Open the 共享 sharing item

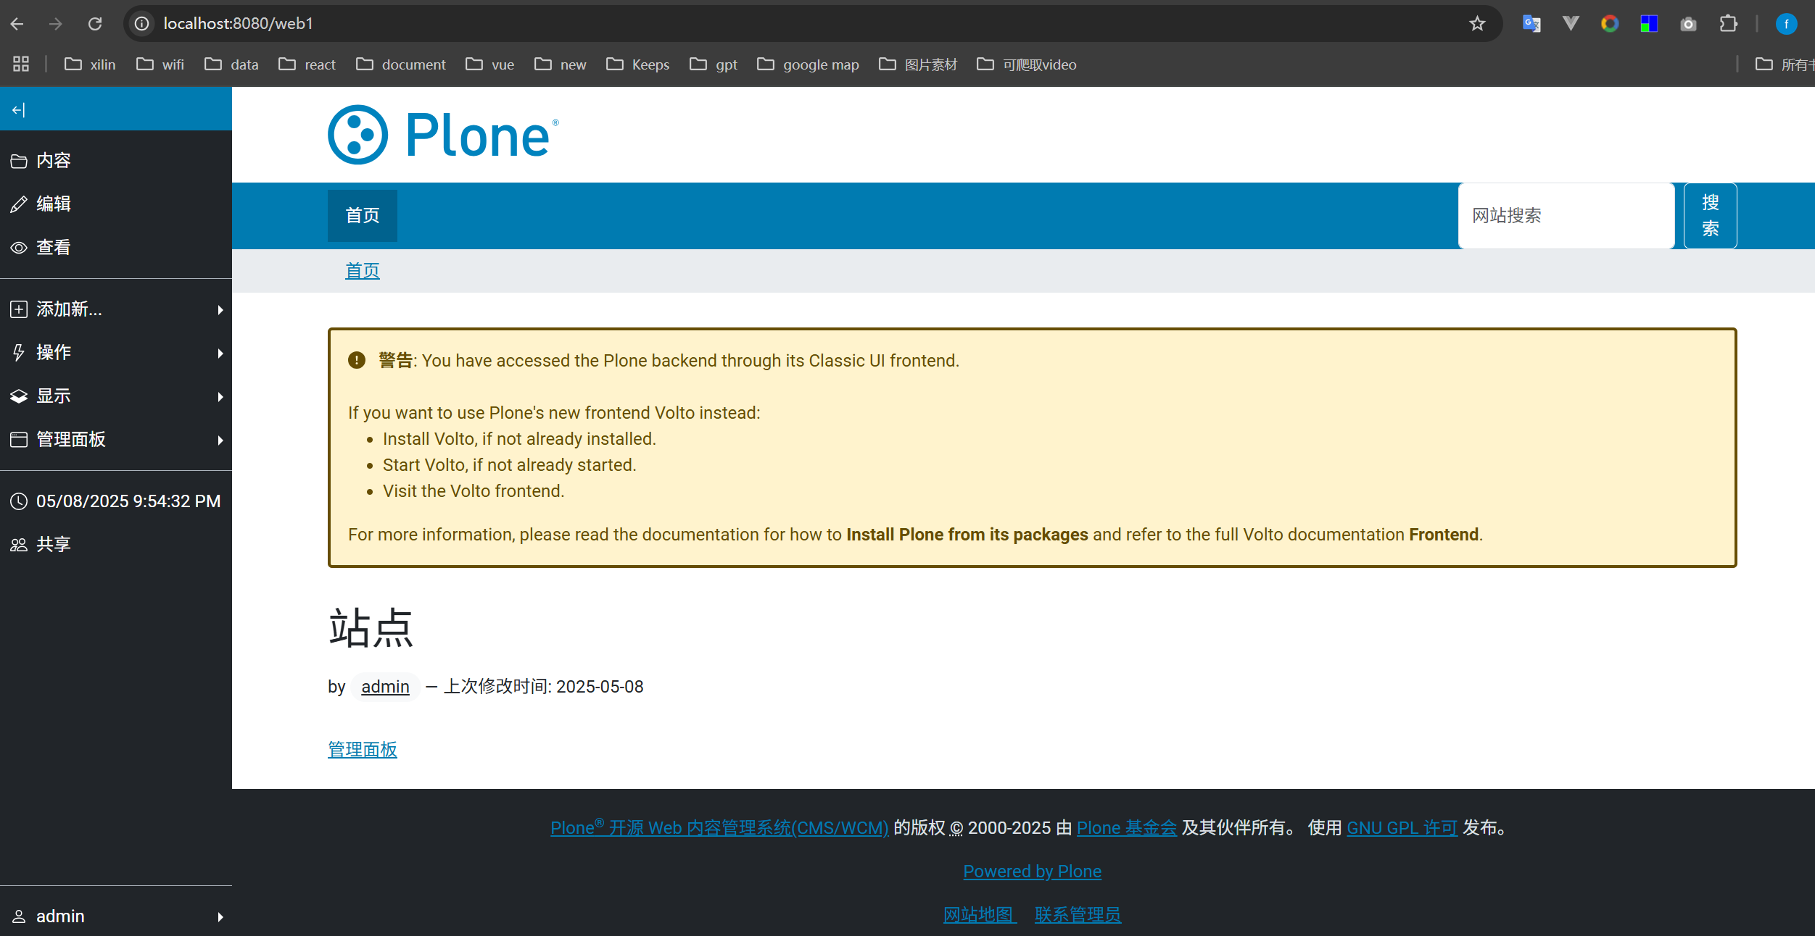(x=52, y=545)
